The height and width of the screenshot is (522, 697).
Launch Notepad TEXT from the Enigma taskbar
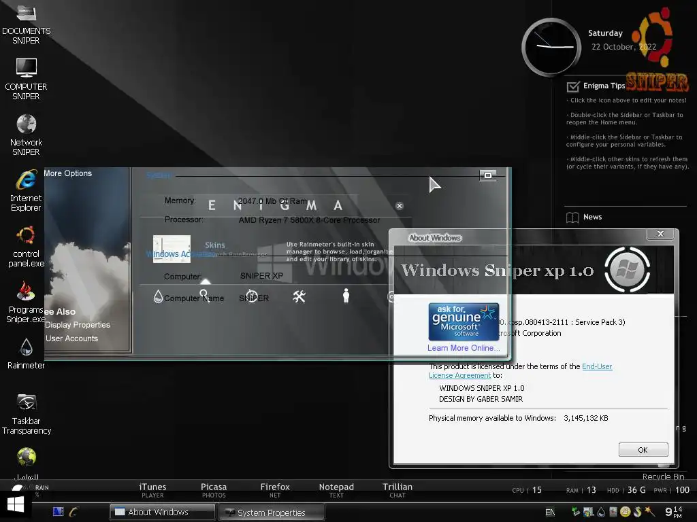coord(336,490)
